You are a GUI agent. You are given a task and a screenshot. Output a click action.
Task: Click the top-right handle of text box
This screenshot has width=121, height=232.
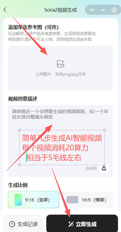(105, 130)
